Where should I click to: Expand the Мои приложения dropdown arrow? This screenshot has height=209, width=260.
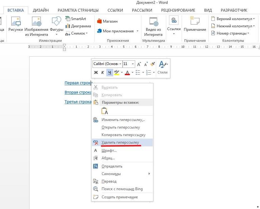pos(137,31)
